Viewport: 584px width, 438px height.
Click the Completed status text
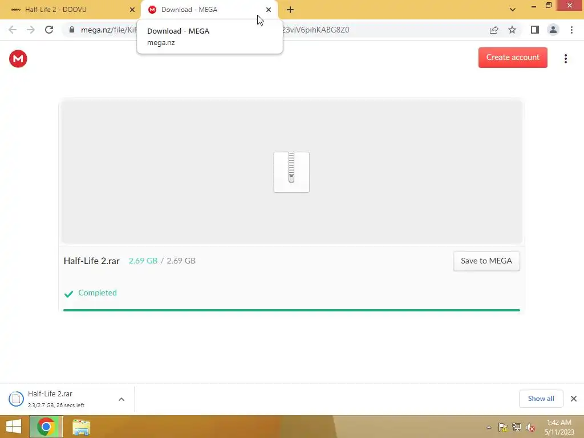coord(98,293)
